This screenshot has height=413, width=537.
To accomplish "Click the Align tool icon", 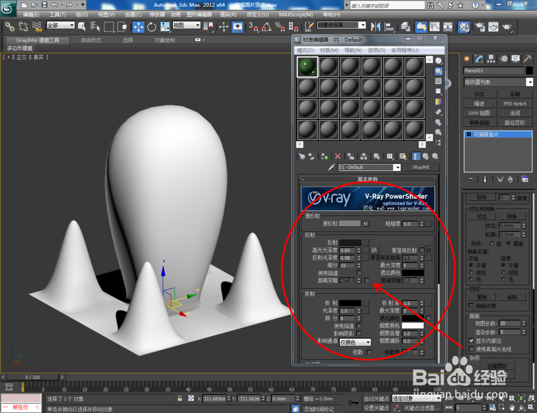I will pos(389,26).
